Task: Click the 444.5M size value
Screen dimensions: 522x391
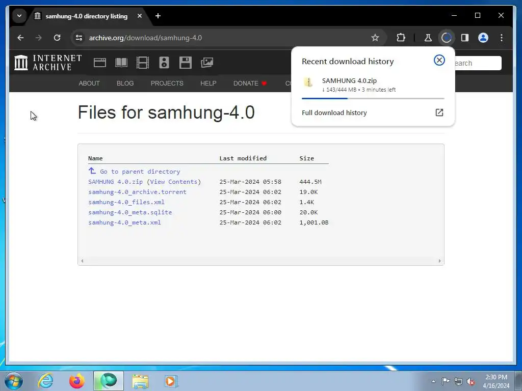Action: (310, 182)
